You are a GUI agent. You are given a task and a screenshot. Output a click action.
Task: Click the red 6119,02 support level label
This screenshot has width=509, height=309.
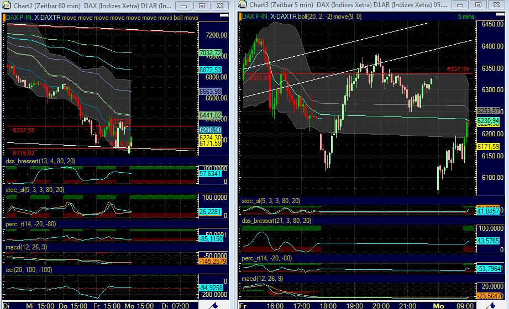pos(23,153)
